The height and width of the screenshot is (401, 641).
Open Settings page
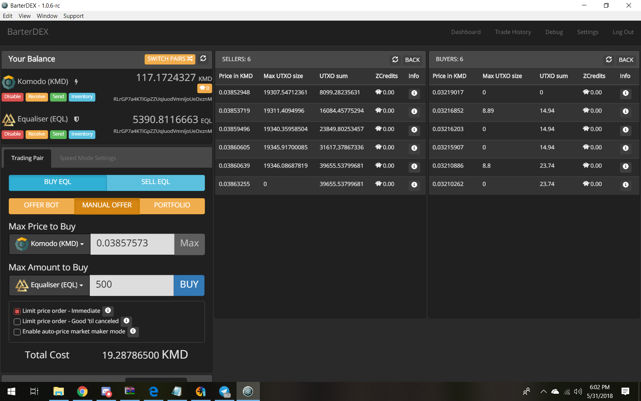(588, 32)
